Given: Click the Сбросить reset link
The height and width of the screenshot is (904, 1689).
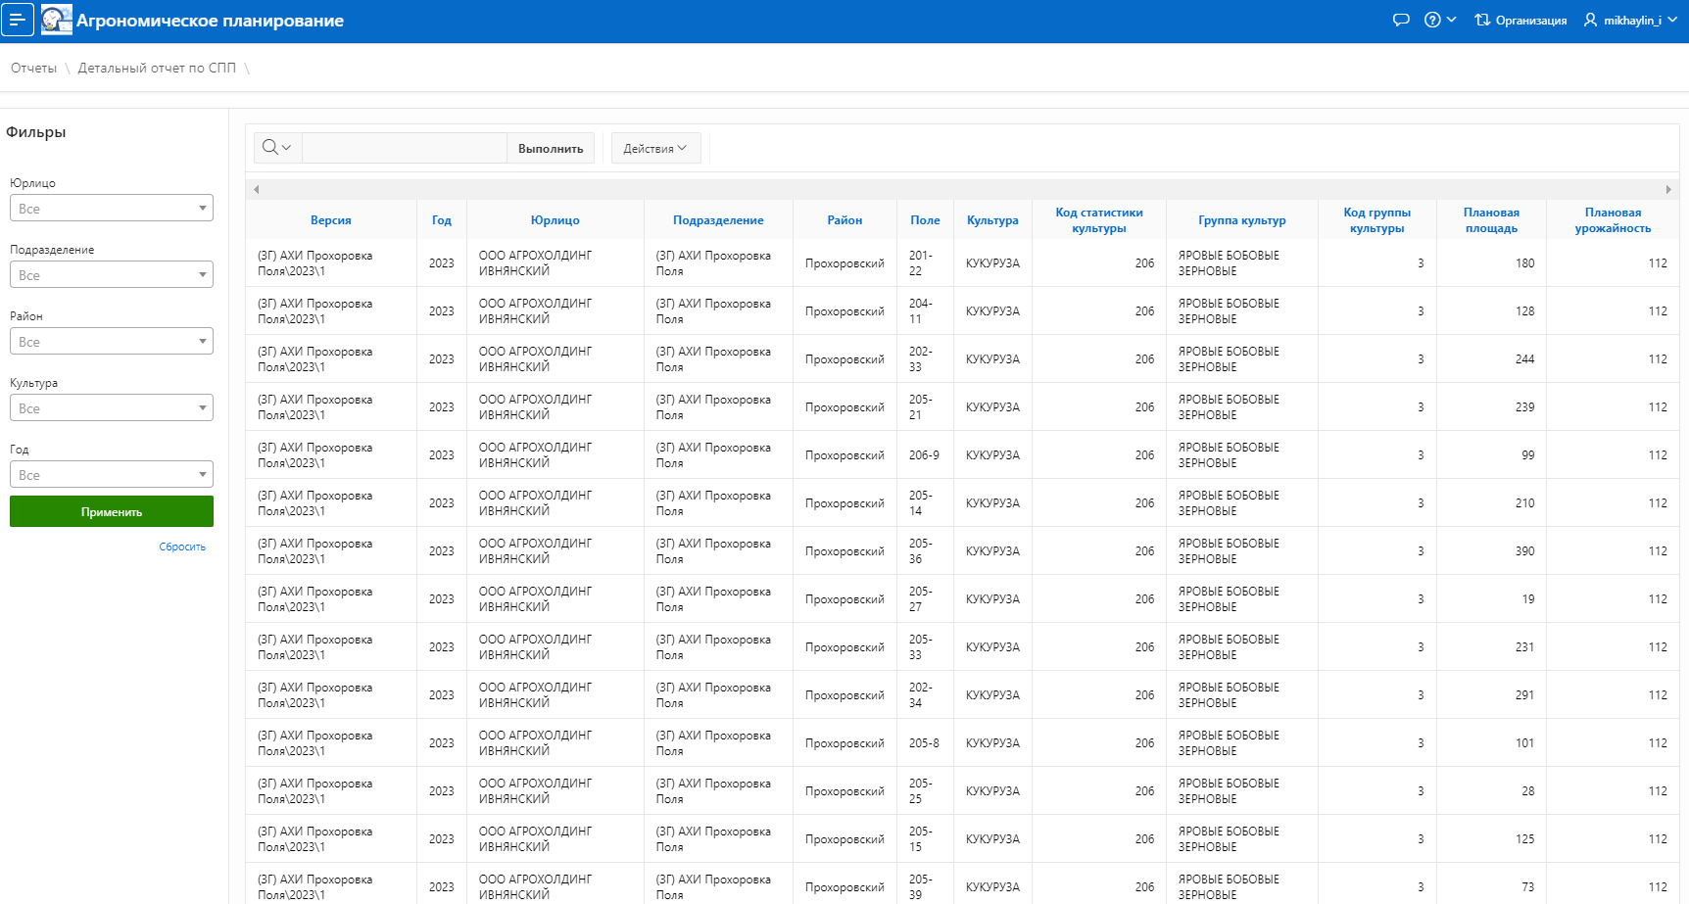Looking at the screenshot, I should coord(182,547).
